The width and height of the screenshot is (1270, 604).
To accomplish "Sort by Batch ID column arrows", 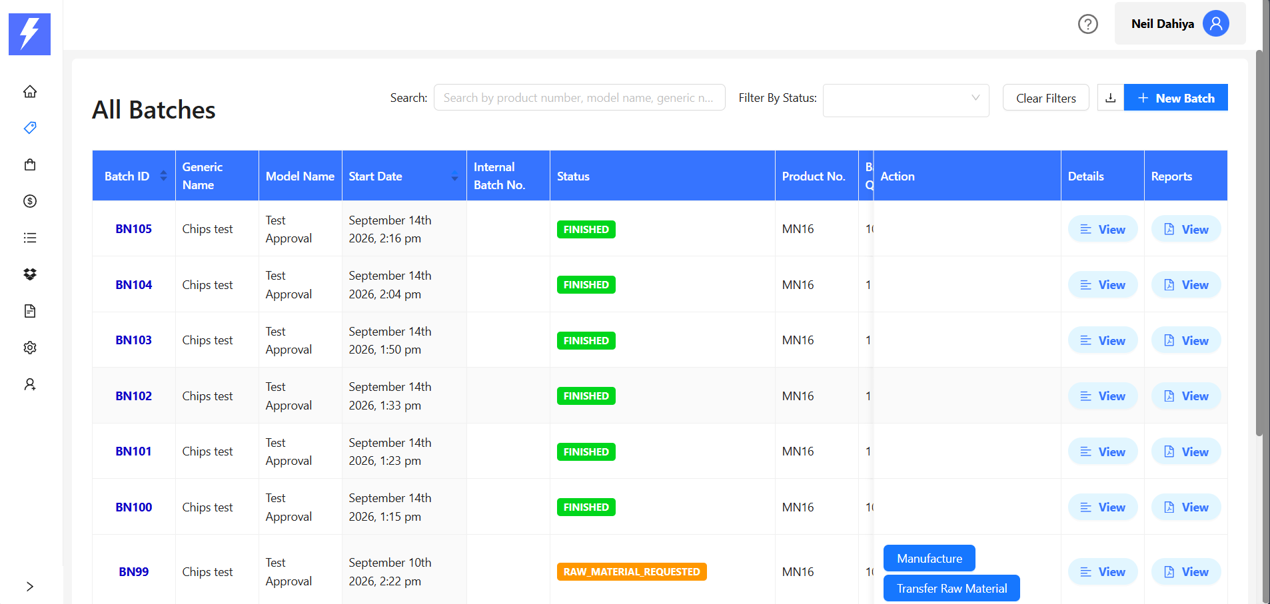I will pos(163,176).
